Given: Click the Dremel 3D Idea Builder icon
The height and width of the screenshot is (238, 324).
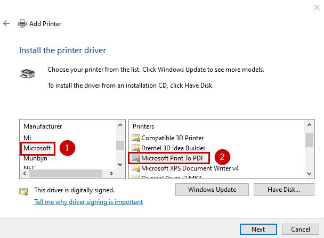Looking at the screenshot, I should [136, 148].
